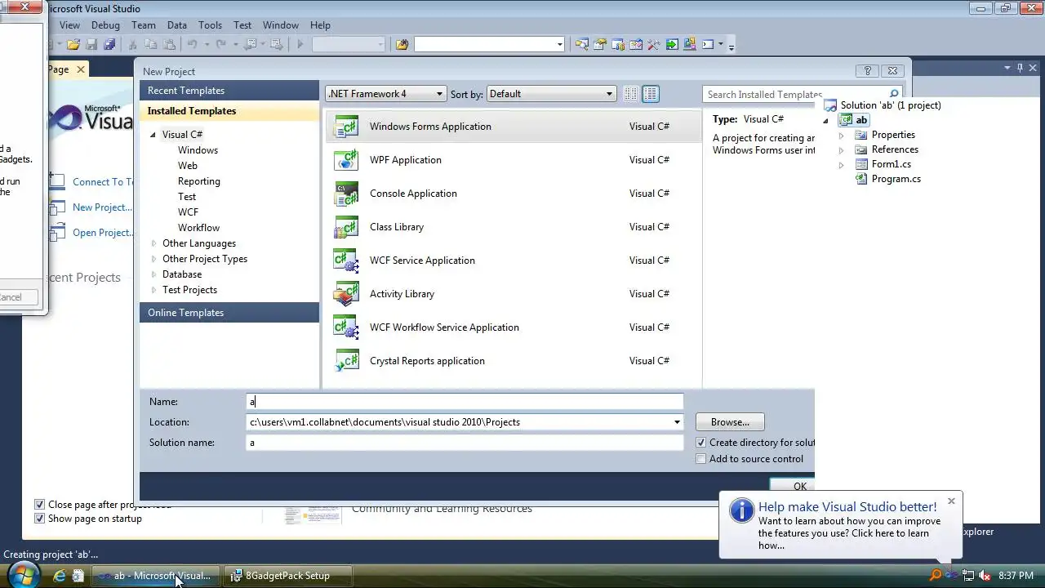Close the Help make Visual Studio better balloon
The image size is (1045, 588).
tap(951, 501)
